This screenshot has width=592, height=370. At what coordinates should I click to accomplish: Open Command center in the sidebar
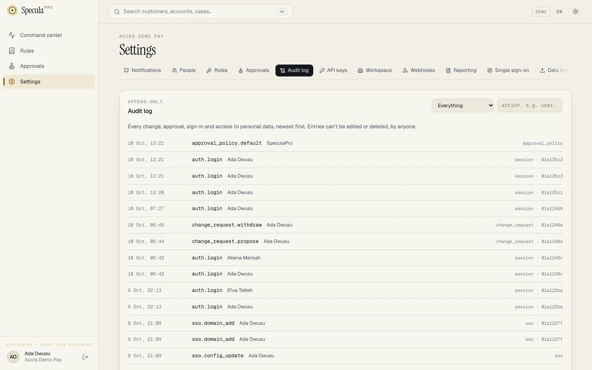pos(49,35)
